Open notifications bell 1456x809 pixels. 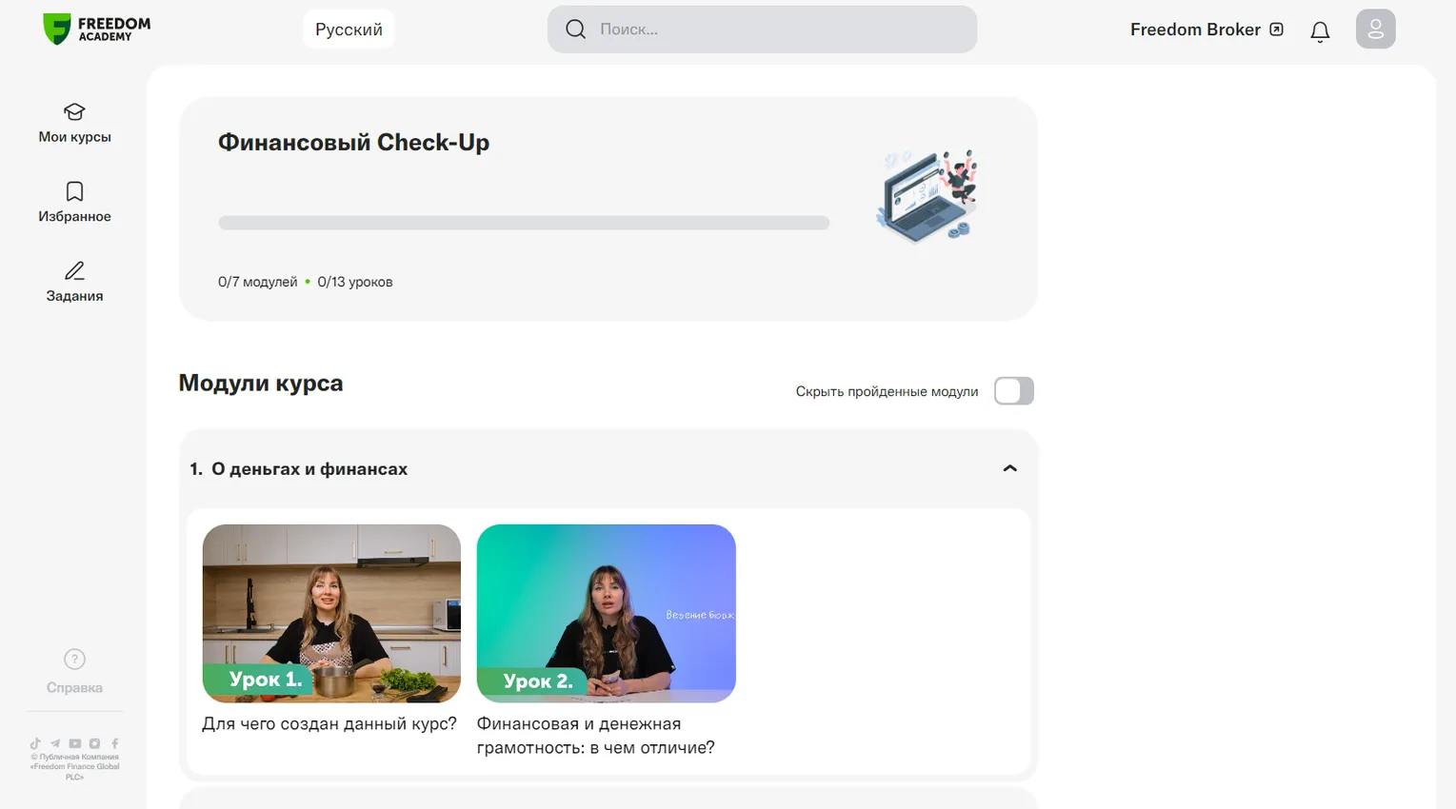tap(1320, 31)
